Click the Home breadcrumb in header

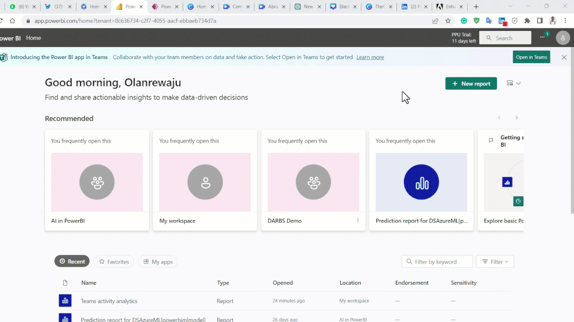(33, 38)
